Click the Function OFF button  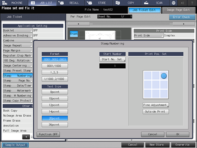[x=48, y=134]
